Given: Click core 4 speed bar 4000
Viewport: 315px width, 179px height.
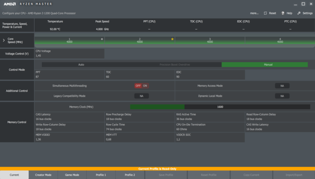Looking at the screenshot, I should tap(280, 40).
